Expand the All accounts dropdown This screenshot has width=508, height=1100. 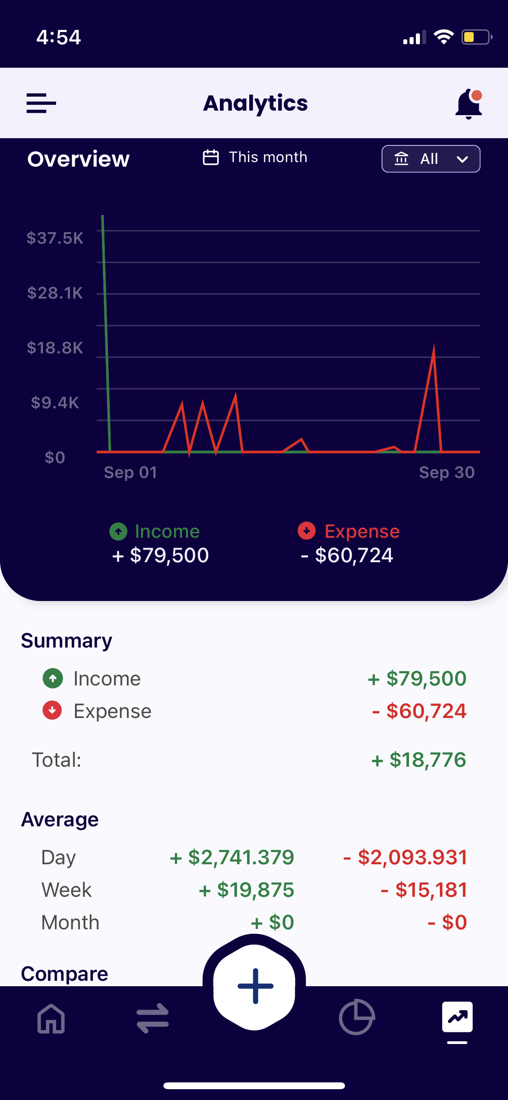point(431,159)
